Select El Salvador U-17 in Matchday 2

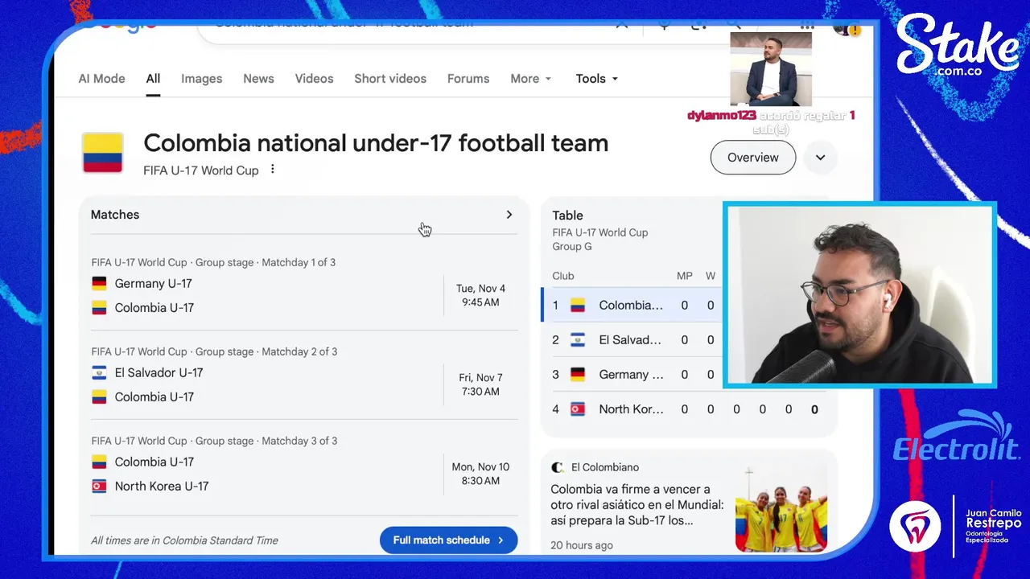pos(159,373)
